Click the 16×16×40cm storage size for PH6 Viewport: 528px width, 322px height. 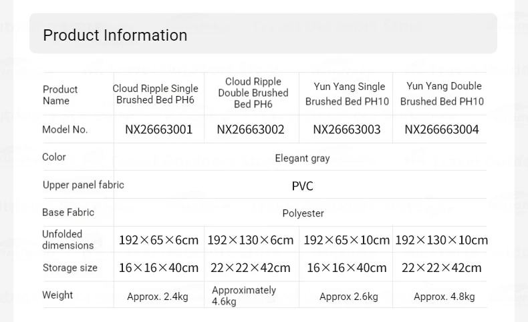coord(158,267)
